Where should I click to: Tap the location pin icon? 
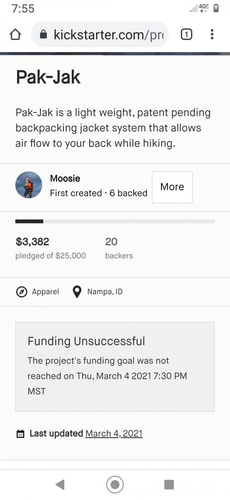(77, 292)
